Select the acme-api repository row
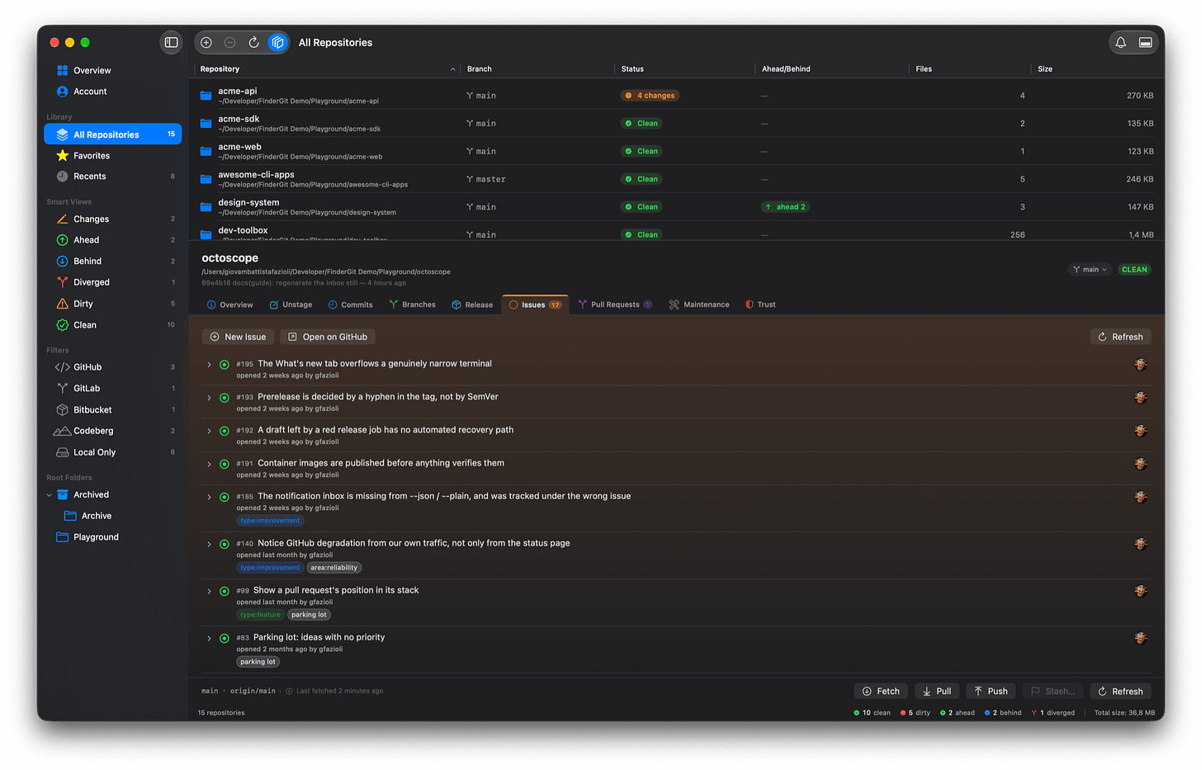Image resolution: width=1202 pixels, height=770 pixels. pyautogui.click(x=676, y=96)
